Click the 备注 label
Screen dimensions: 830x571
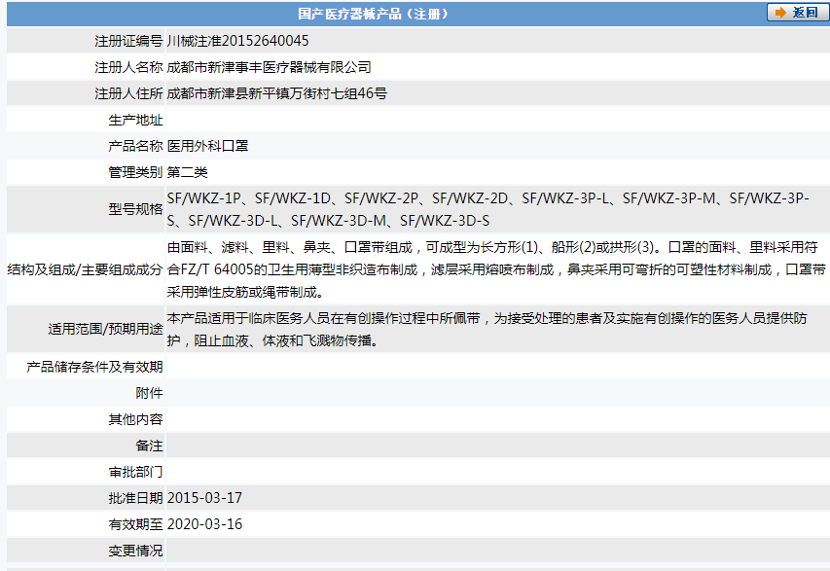pos(149,446)
